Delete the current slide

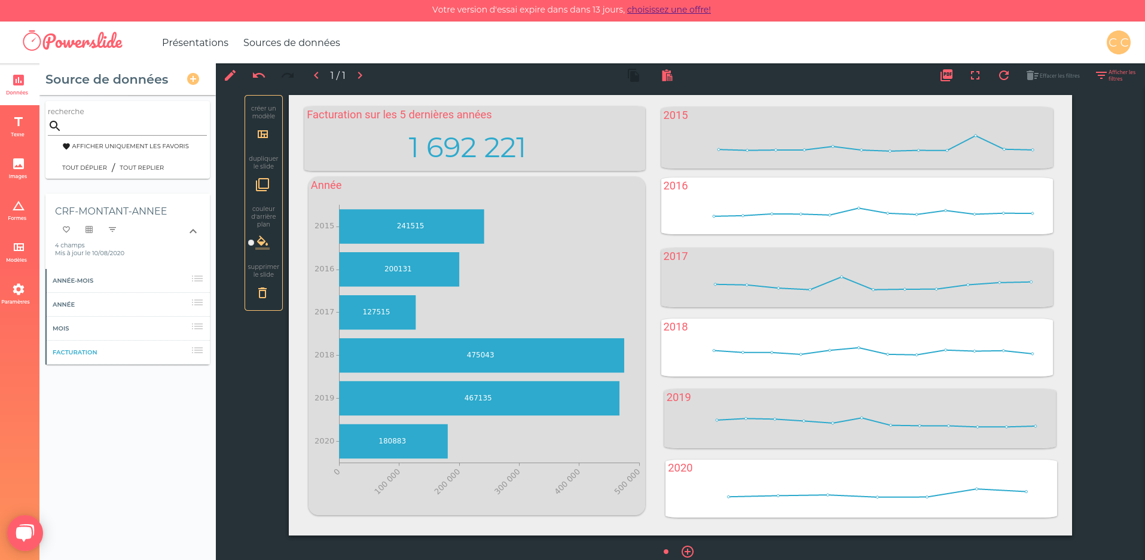(262, 293)
